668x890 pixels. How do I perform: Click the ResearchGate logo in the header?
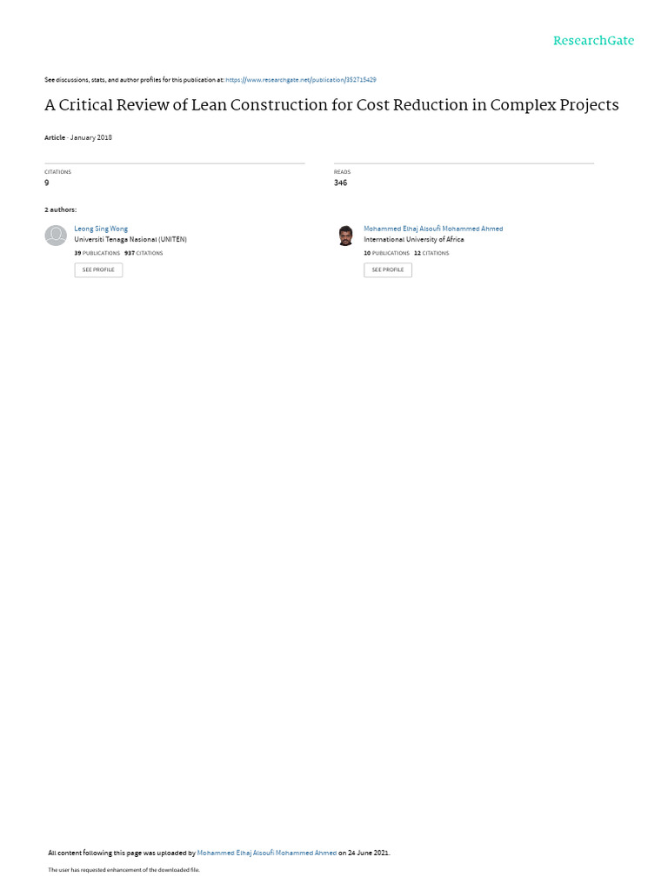[593, 40]
